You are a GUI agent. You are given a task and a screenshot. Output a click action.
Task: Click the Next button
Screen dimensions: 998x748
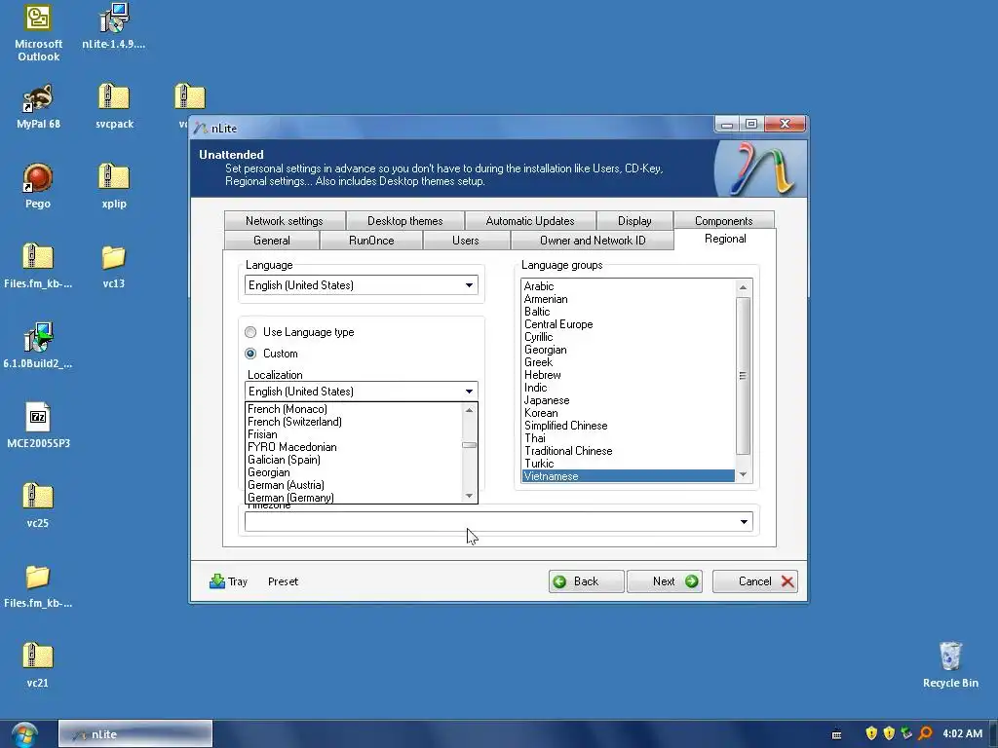pos(665,581)
